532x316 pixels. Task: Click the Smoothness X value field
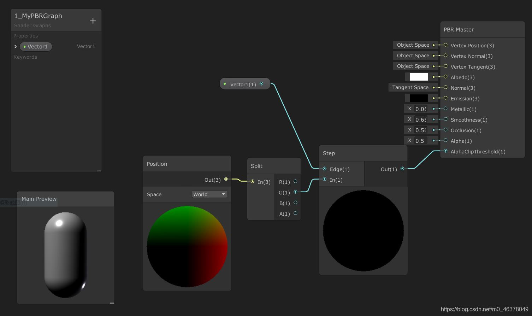point(421,119)
